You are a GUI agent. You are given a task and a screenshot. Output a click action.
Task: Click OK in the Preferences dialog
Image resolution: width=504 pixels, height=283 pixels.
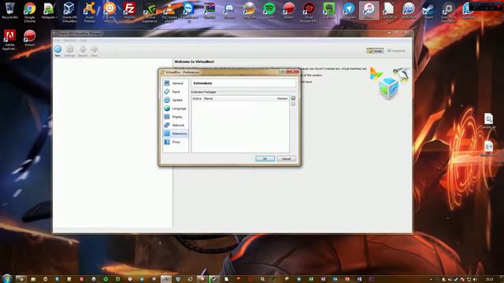tap(265, 159)
